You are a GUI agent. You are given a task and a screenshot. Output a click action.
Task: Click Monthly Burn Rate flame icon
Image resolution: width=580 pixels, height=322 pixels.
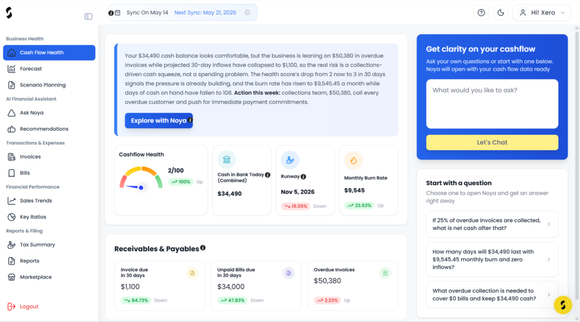[x=353, y=160]
